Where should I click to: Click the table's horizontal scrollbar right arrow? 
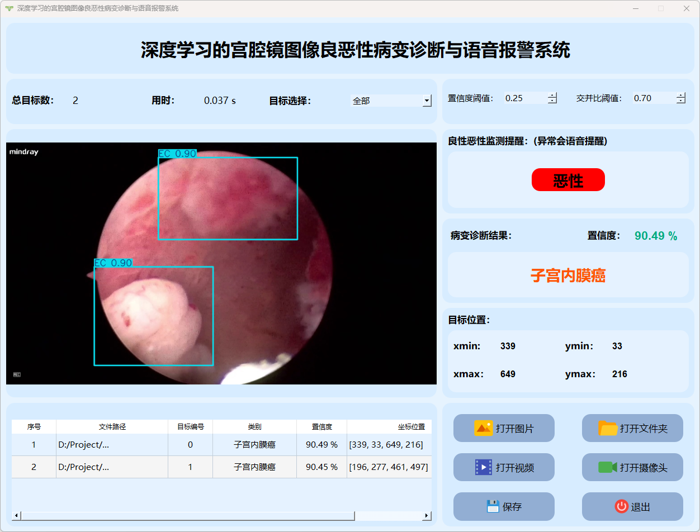coord(427,515)
